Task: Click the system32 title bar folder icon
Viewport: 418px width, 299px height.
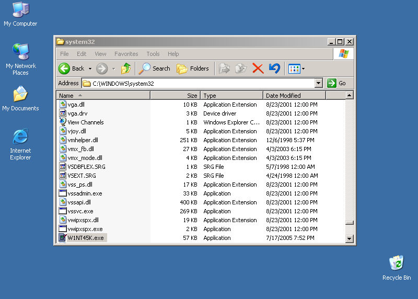Action: 61,42
